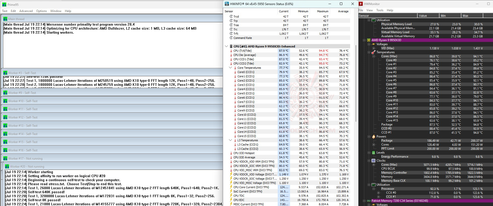
Task: Collapse the Patriot Memory 7200 C34 Series node
Action: click(x=364, y=201)
